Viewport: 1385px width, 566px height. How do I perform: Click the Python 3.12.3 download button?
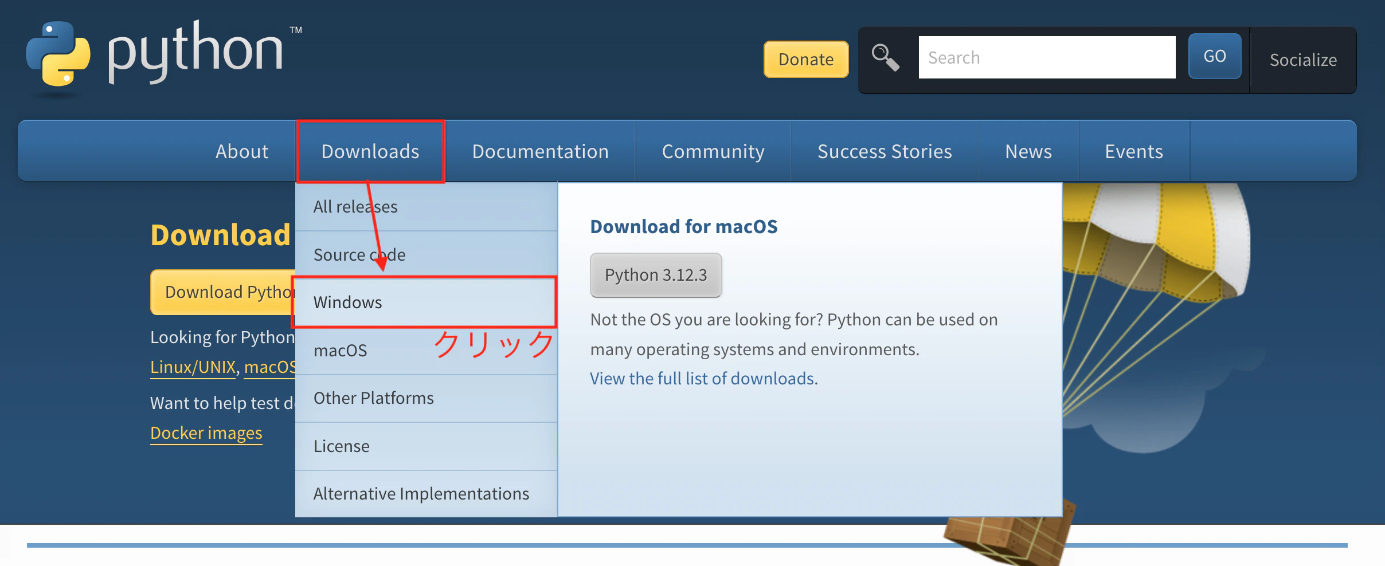[x=656, y=275]
